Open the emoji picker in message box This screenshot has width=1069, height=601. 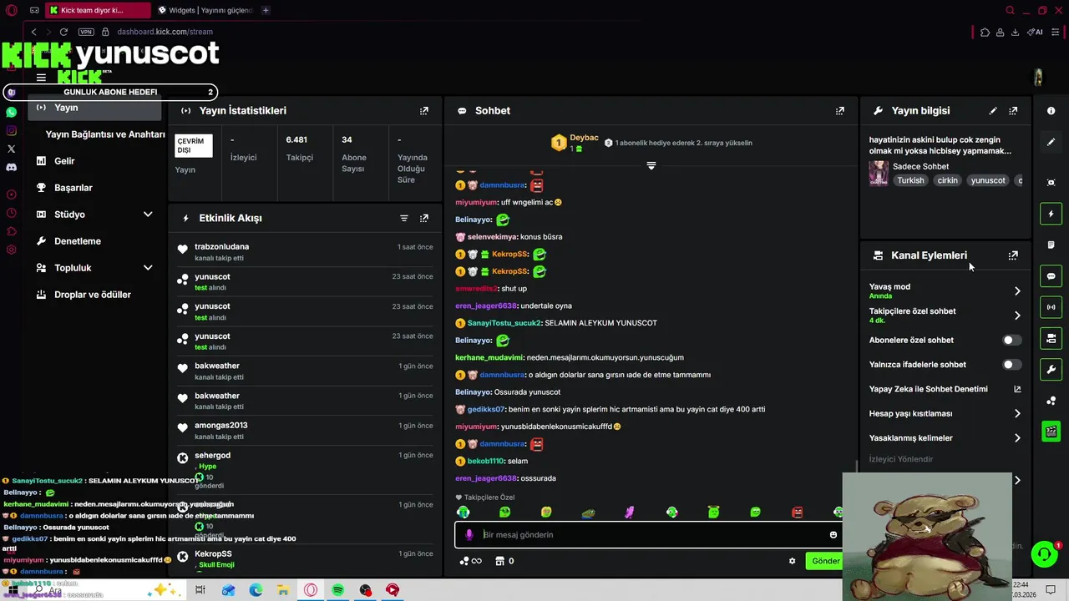point(833,535)
